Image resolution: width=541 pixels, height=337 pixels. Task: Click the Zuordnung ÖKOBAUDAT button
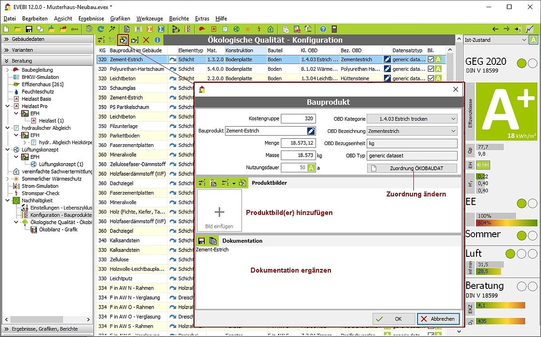coord(412,168)
